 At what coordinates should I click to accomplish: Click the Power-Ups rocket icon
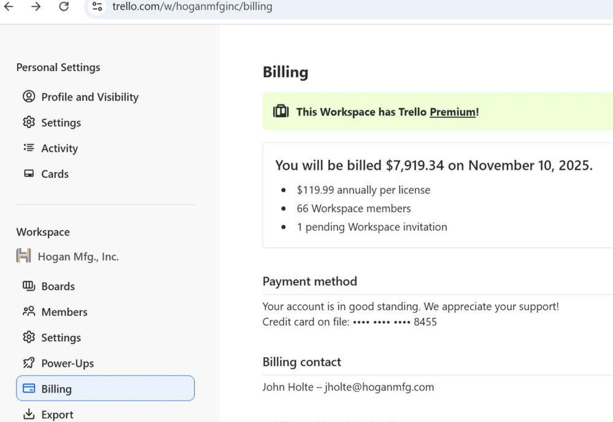click(x=29, y=363)
